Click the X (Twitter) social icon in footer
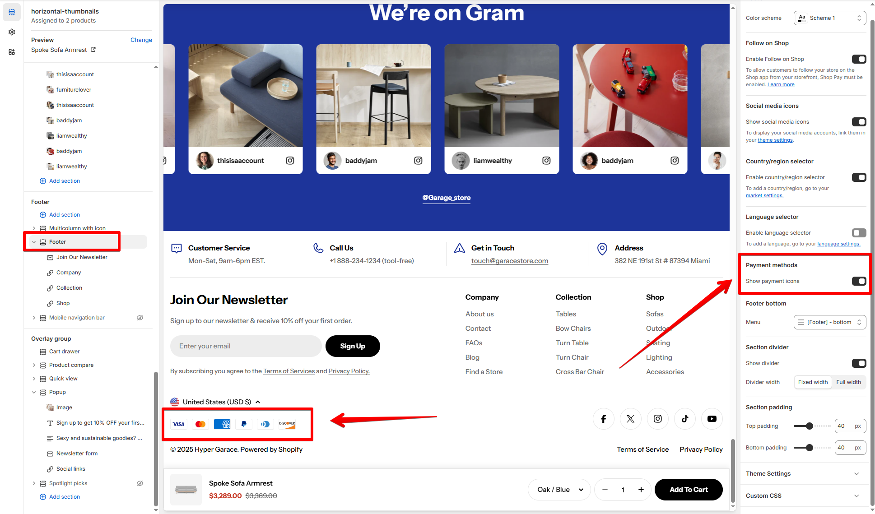 pos(631,419)
